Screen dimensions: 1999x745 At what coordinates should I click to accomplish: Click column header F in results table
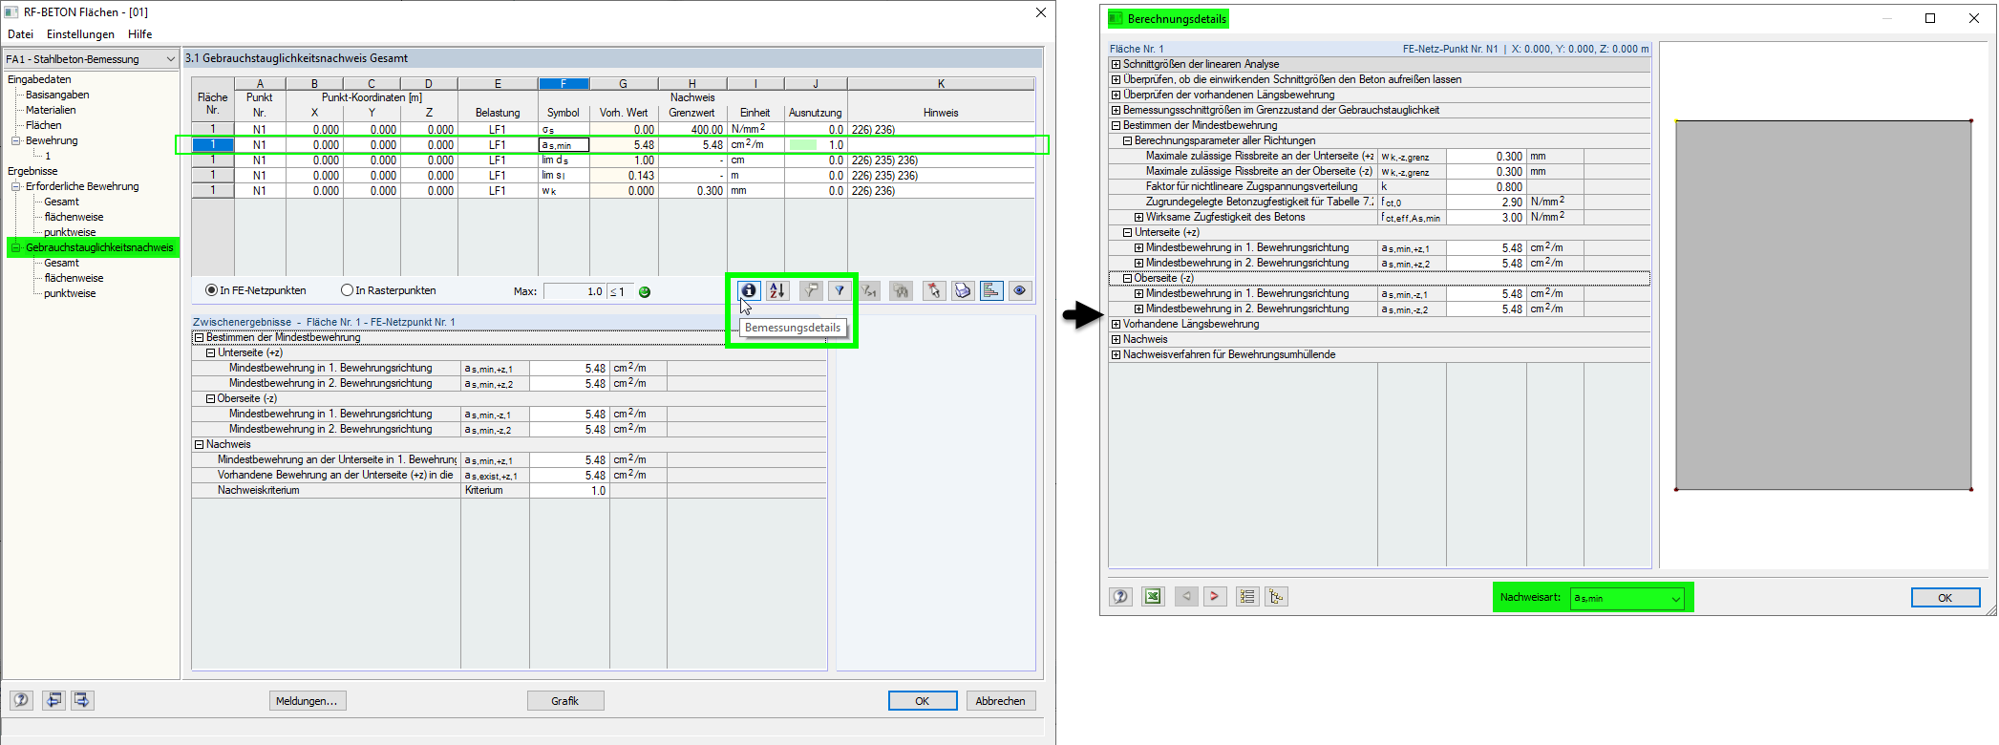tap(564, 84)
